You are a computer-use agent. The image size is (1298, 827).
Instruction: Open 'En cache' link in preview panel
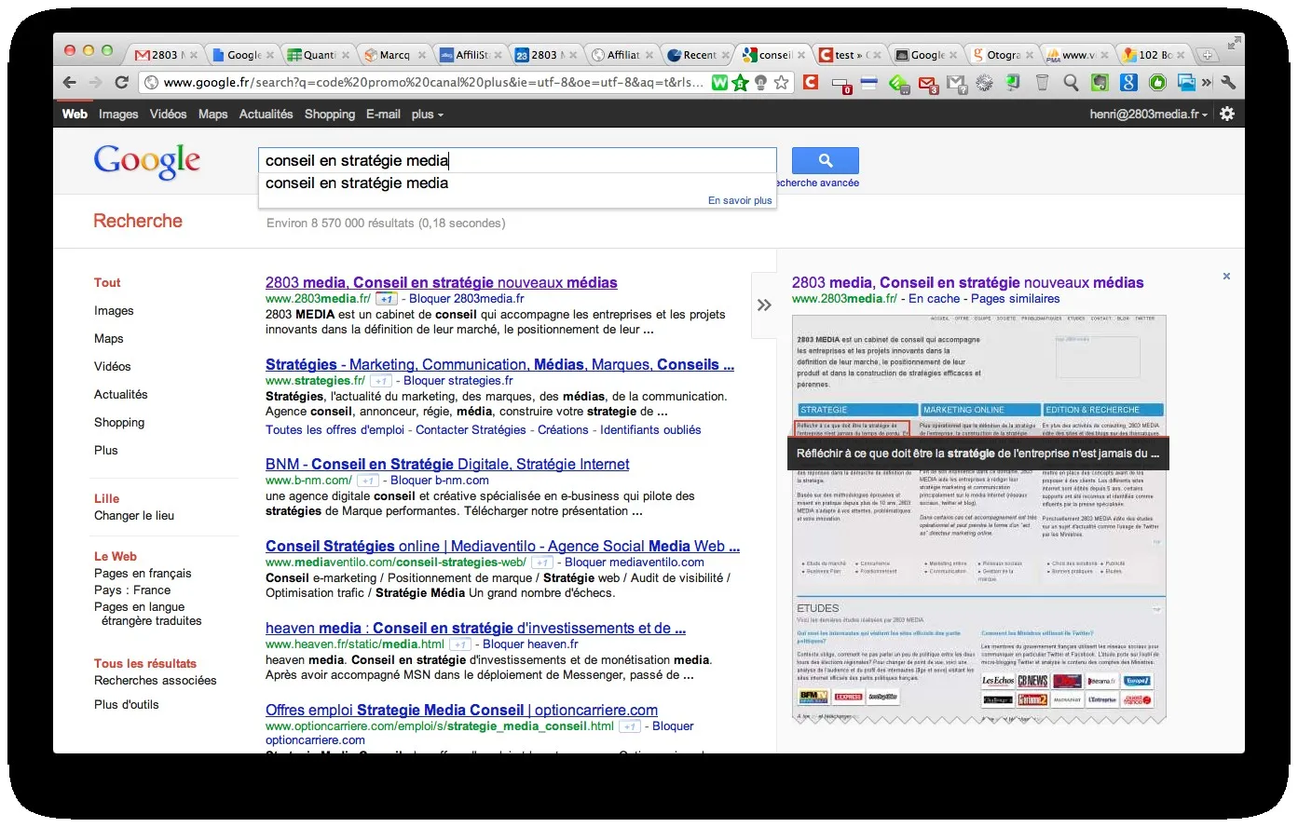[934, 299]
